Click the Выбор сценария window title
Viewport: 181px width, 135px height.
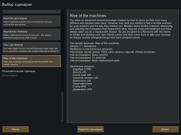tap(17, 4)
